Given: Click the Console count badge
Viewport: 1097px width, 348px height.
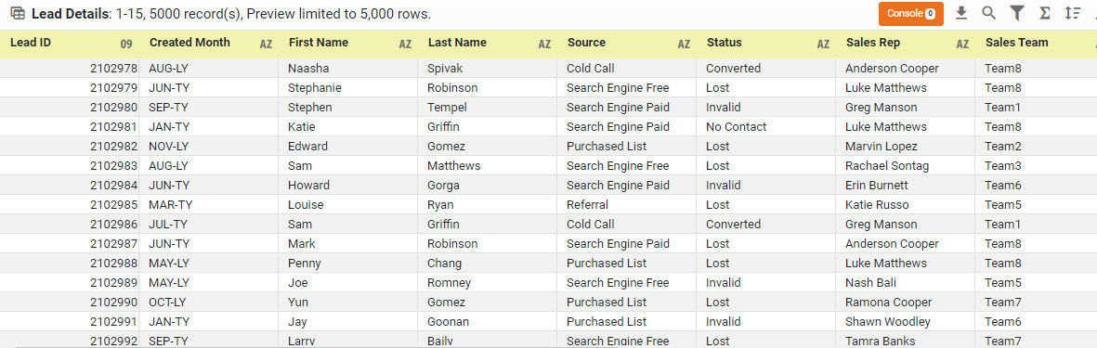Looking at the screenshot, I should point(930,13).
